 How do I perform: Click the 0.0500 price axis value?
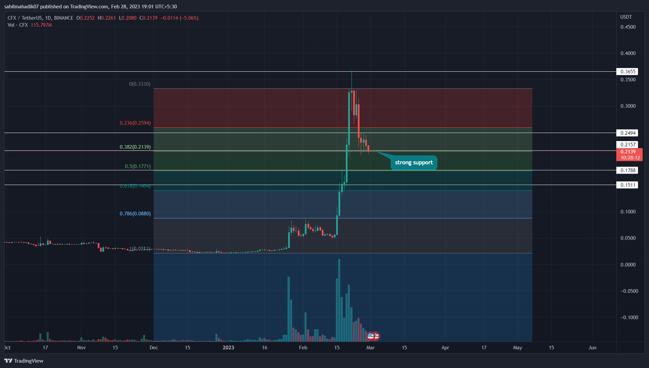coord(628,238)
